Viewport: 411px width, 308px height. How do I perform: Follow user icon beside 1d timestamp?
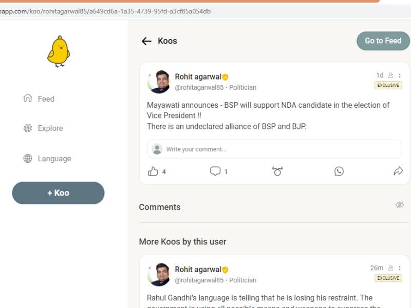tap(390, 75)
